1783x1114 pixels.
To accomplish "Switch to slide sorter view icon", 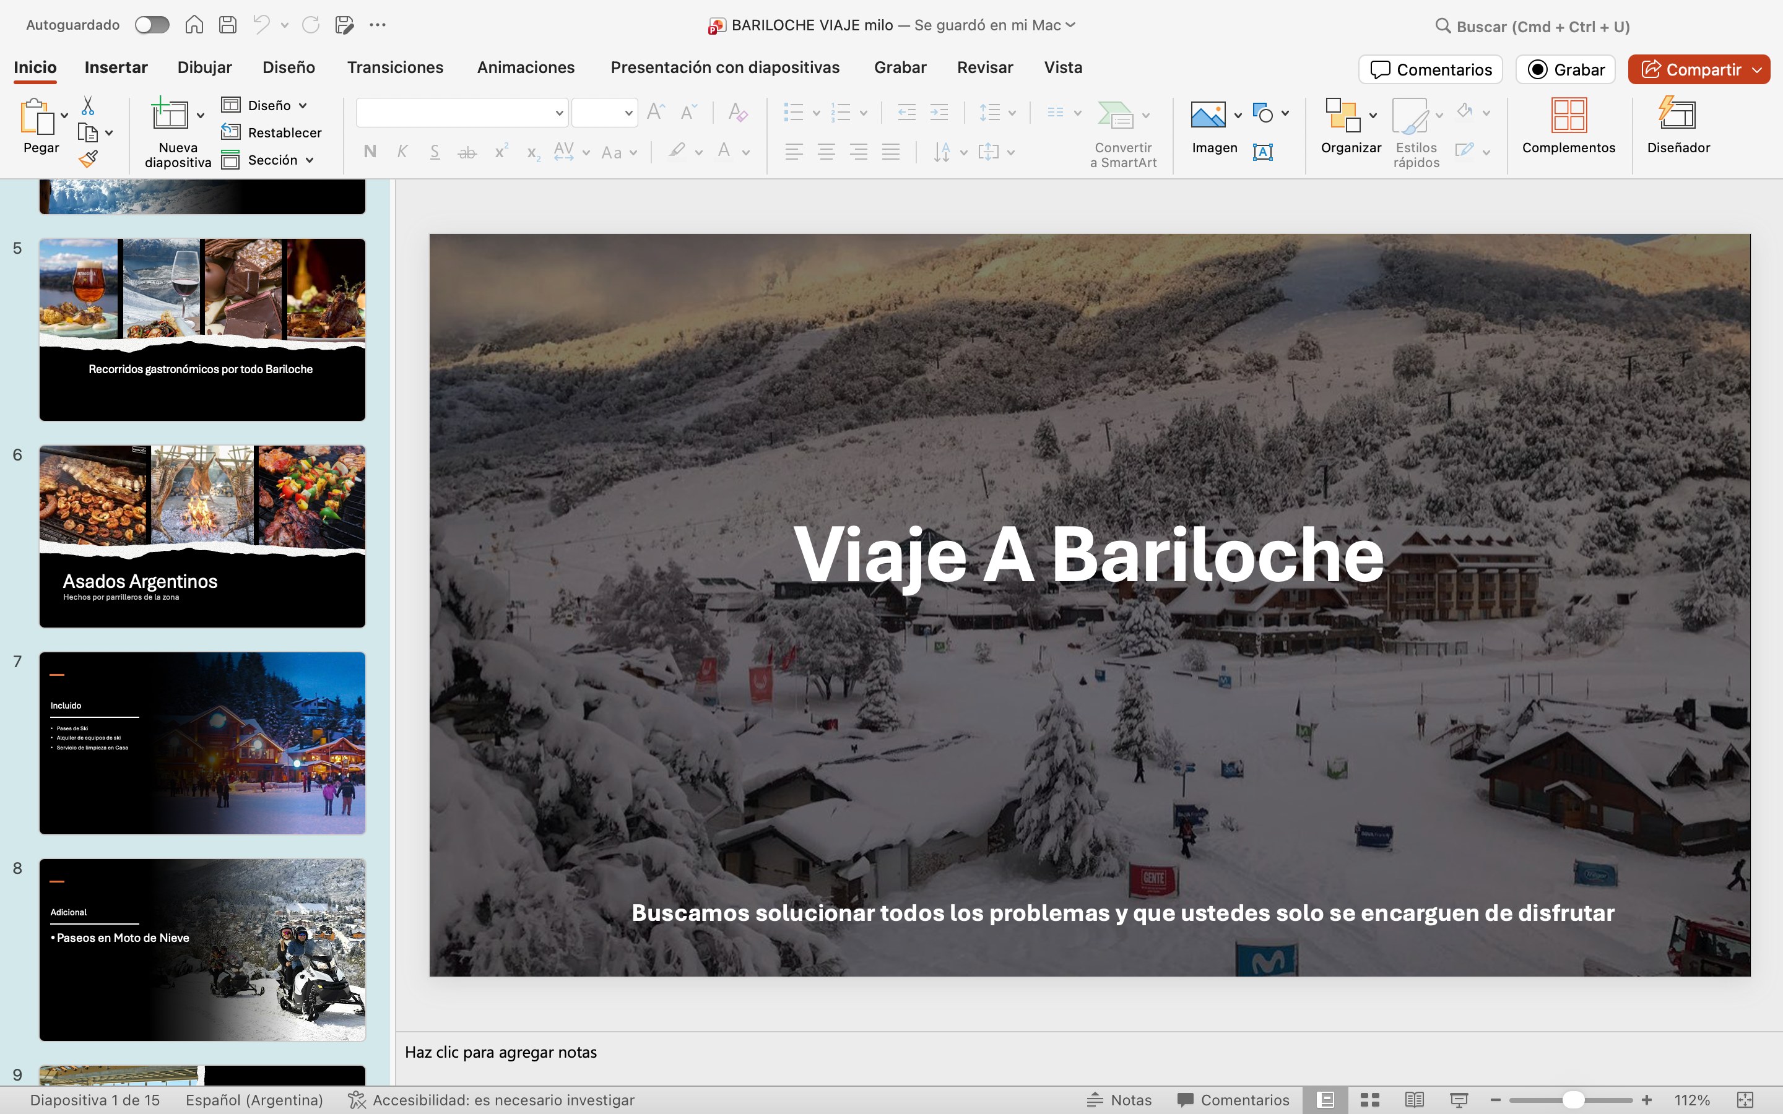I will tap(1369, 1100).
